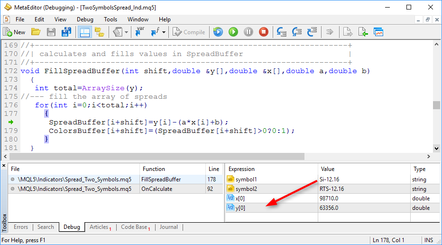
Task: Click the Function column header
Action: (173, 169)
